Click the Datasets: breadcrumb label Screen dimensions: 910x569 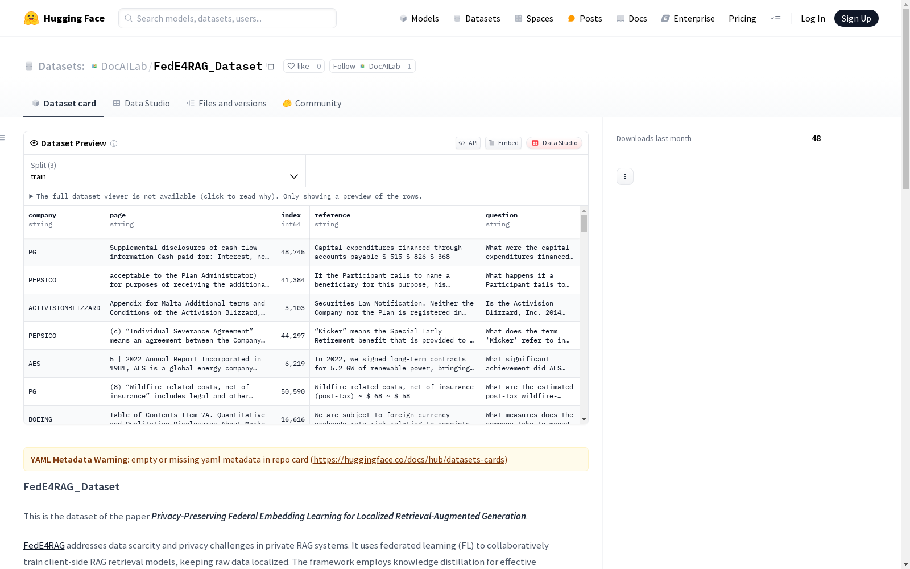pyautogui.click(x=61, y=67)
